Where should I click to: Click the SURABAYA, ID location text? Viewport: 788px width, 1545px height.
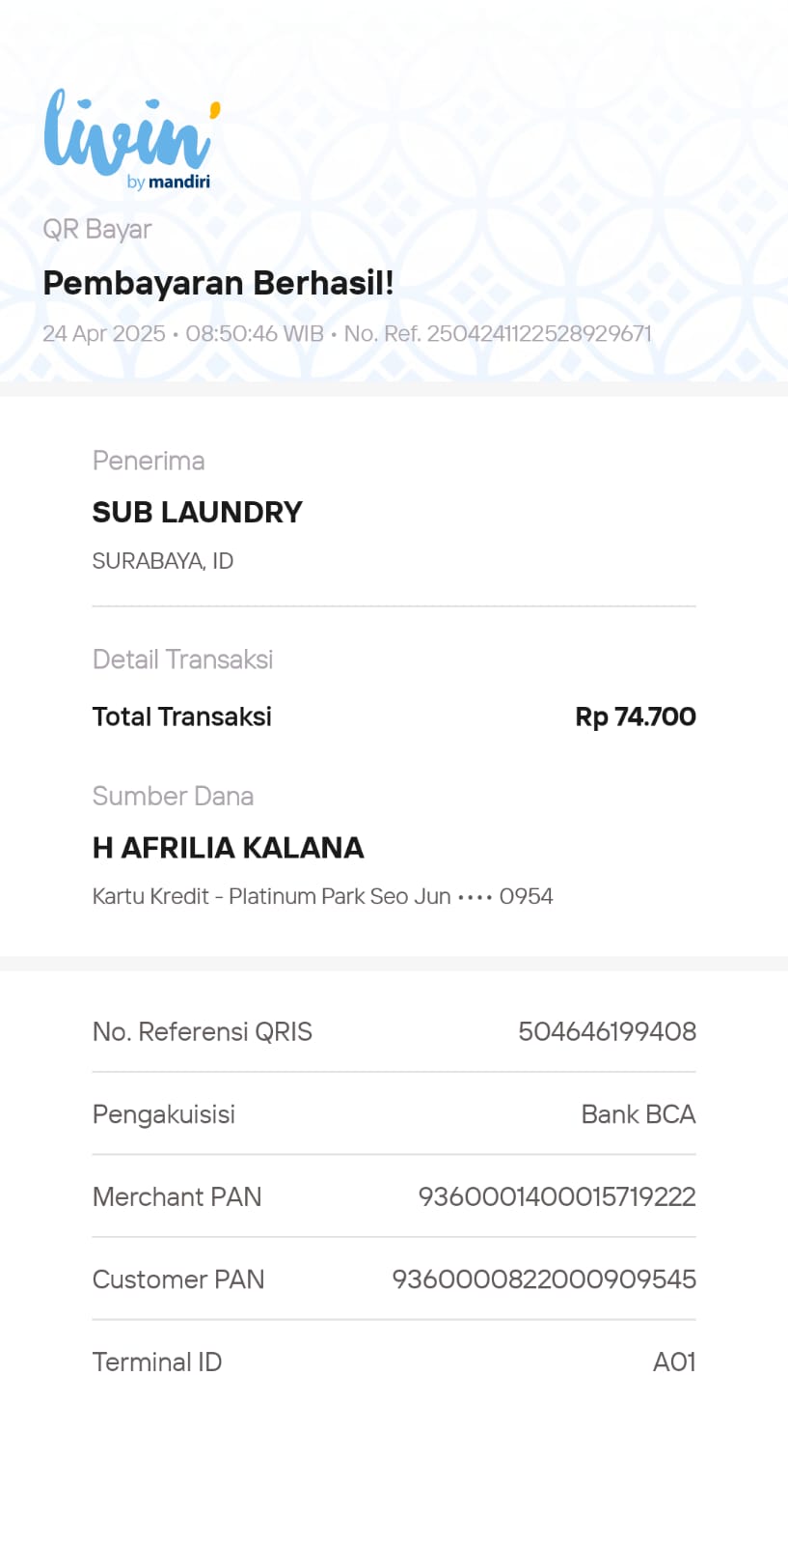click(x=162, y=561)
